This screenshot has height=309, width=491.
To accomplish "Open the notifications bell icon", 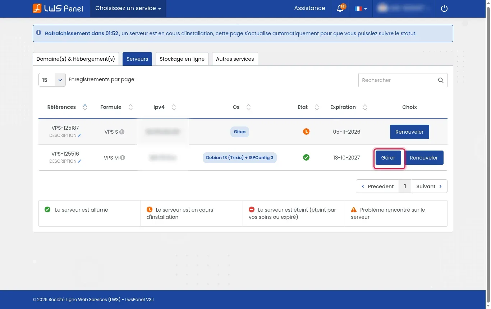I will pyautogui.click(x=340, y=8).
